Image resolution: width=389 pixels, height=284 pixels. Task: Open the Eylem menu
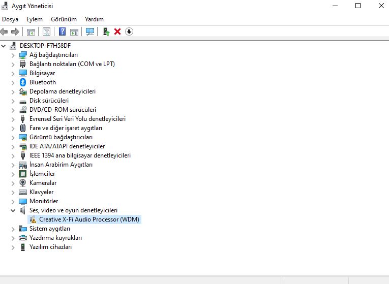click(35, 19)
